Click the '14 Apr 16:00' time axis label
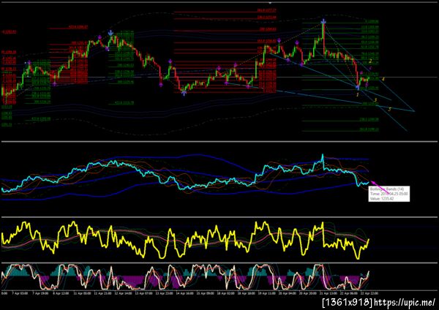The image size is (439, 310). click(185, 293)
